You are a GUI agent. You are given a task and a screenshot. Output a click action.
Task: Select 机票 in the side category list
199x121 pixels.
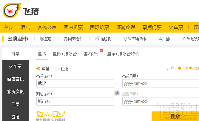coord(15,54)
